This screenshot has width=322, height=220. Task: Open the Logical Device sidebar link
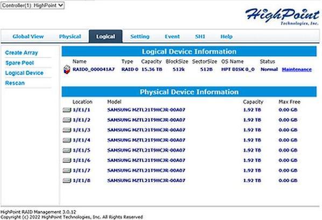click(x=24, y=73)
